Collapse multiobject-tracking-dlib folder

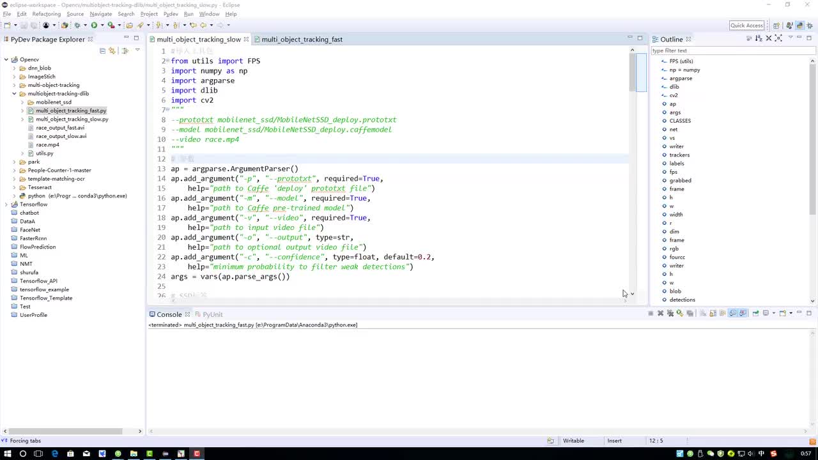coord(14,93)
